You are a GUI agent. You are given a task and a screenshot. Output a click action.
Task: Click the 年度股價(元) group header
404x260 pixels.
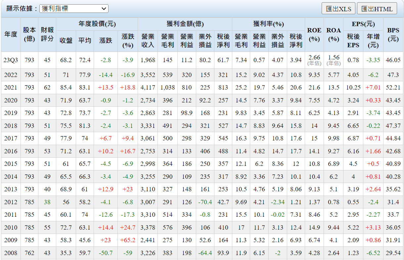click(97, 24)
